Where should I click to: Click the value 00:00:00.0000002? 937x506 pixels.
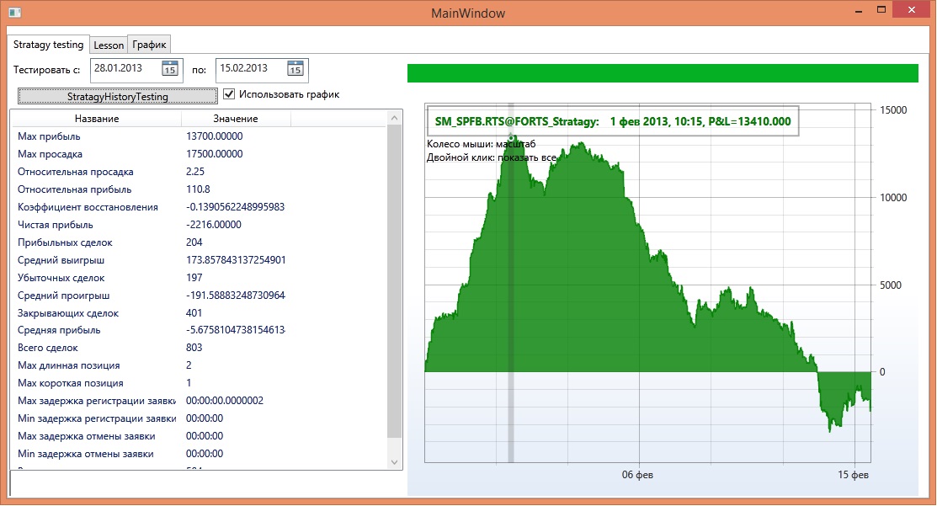point(225,401)
